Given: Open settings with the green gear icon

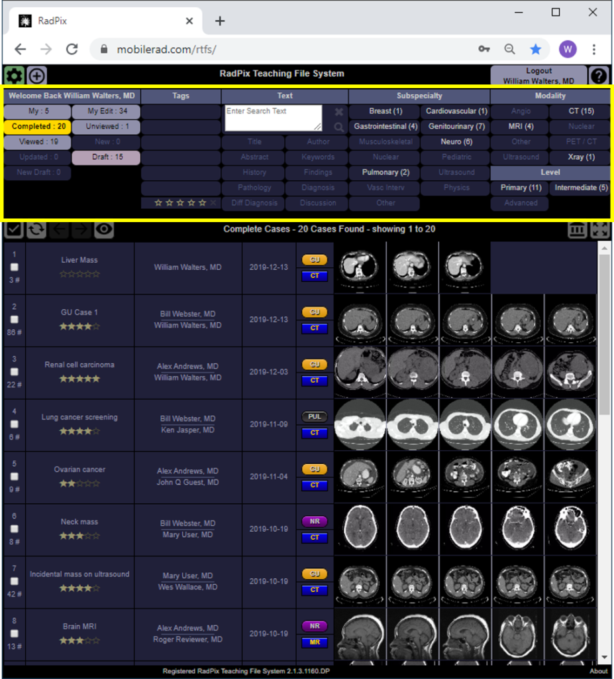Looking at the screenshot, I should pyautogui.click(x=14, y=76).
